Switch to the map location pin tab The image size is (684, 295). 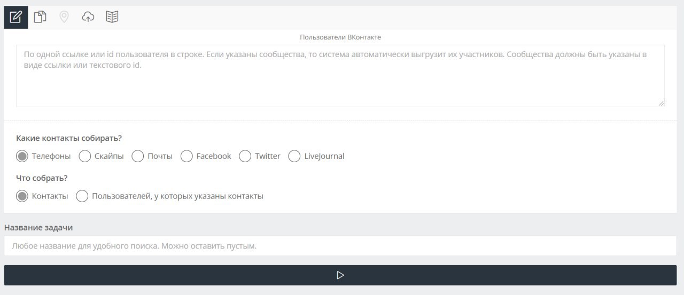pos(64,17)
